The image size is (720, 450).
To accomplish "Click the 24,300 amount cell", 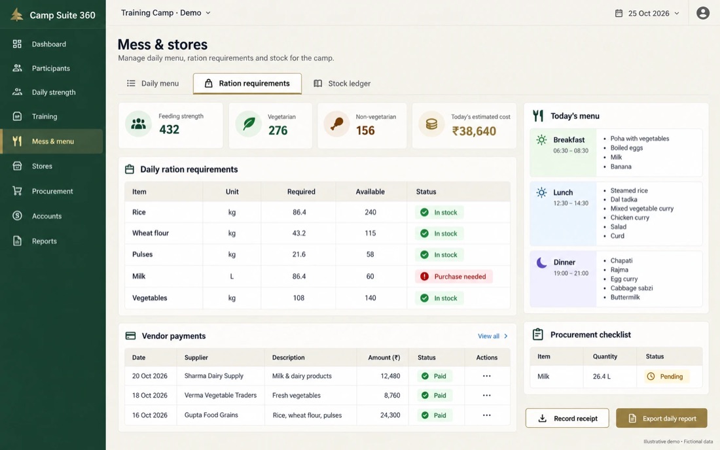I will 390,415.
